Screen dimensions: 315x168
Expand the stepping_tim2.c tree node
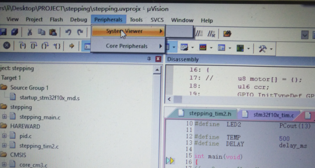[x=5, y=146]
